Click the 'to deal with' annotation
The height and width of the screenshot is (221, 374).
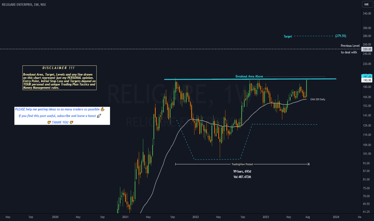point(349,52)
